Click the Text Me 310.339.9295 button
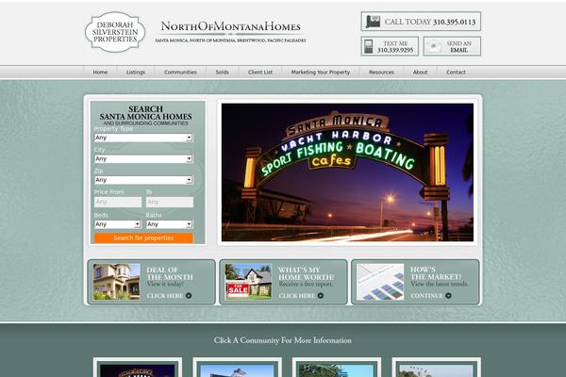Image resolution: width=566 pixels, height=377 pixels. tap(390, 46)
